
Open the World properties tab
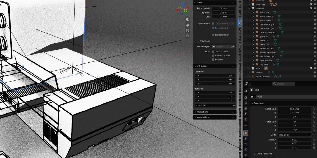[x=246, y=119]
